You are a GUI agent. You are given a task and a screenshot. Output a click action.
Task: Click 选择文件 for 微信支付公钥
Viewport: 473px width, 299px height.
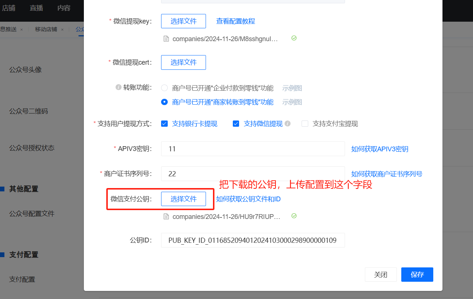click(x=184, y=199)
